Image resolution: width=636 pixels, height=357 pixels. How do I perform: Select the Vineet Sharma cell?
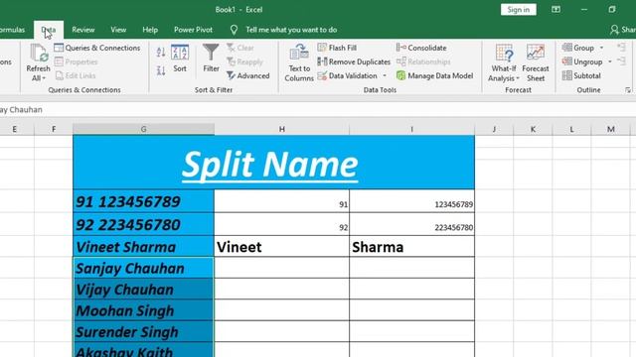pyautogui.click(x=143, y=247)
